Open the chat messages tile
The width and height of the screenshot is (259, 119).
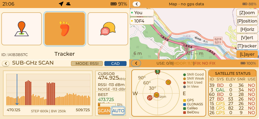(x=108, y=29)
